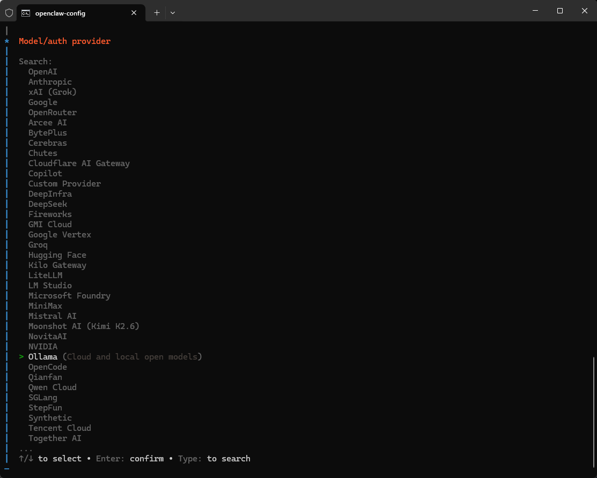Switch to the openclaw-config tab
Viewport: 597px width, 478px height.
80,13
